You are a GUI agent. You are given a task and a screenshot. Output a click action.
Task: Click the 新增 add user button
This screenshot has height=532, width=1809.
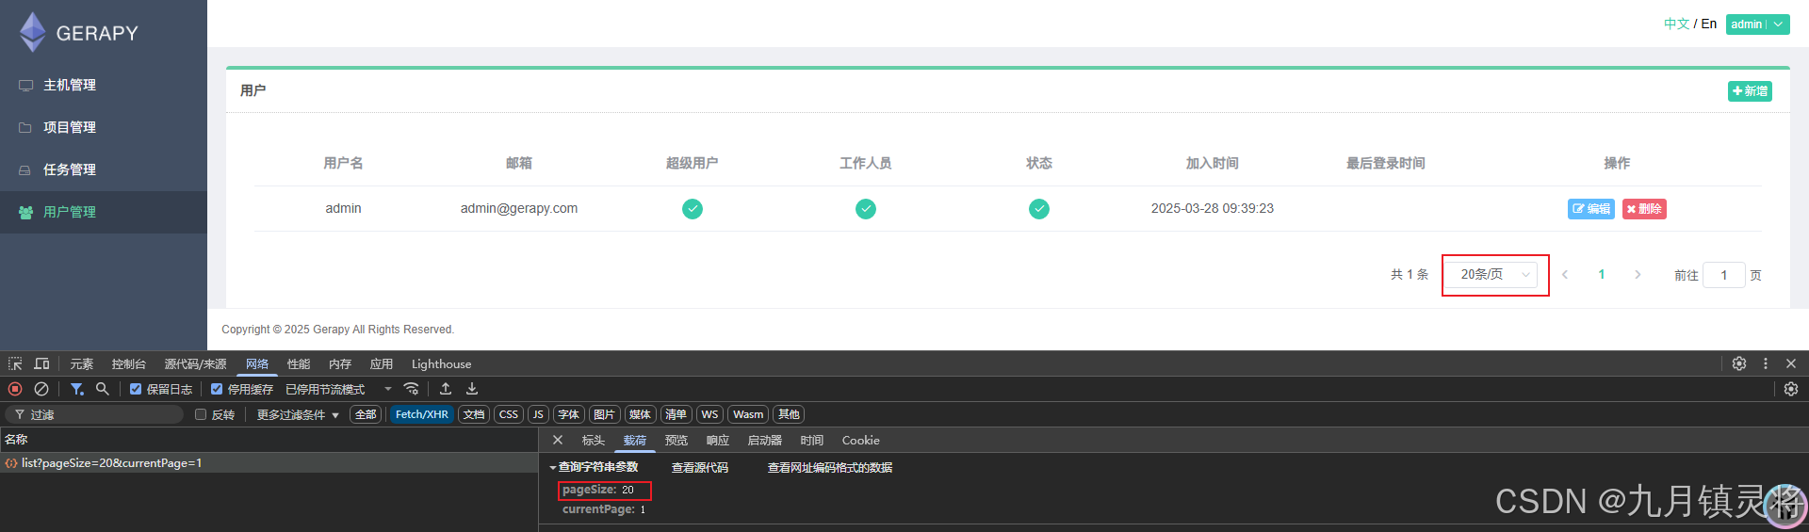coord(1750,91)
